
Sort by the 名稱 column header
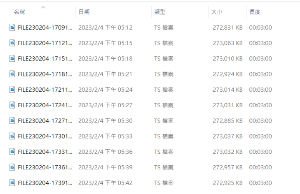(19, 12)
